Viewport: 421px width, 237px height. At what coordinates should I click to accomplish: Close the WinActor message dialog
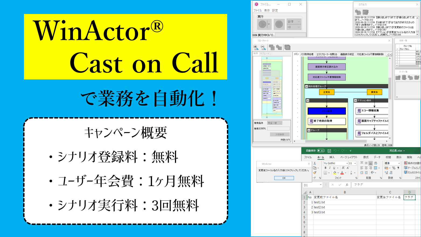309,164
